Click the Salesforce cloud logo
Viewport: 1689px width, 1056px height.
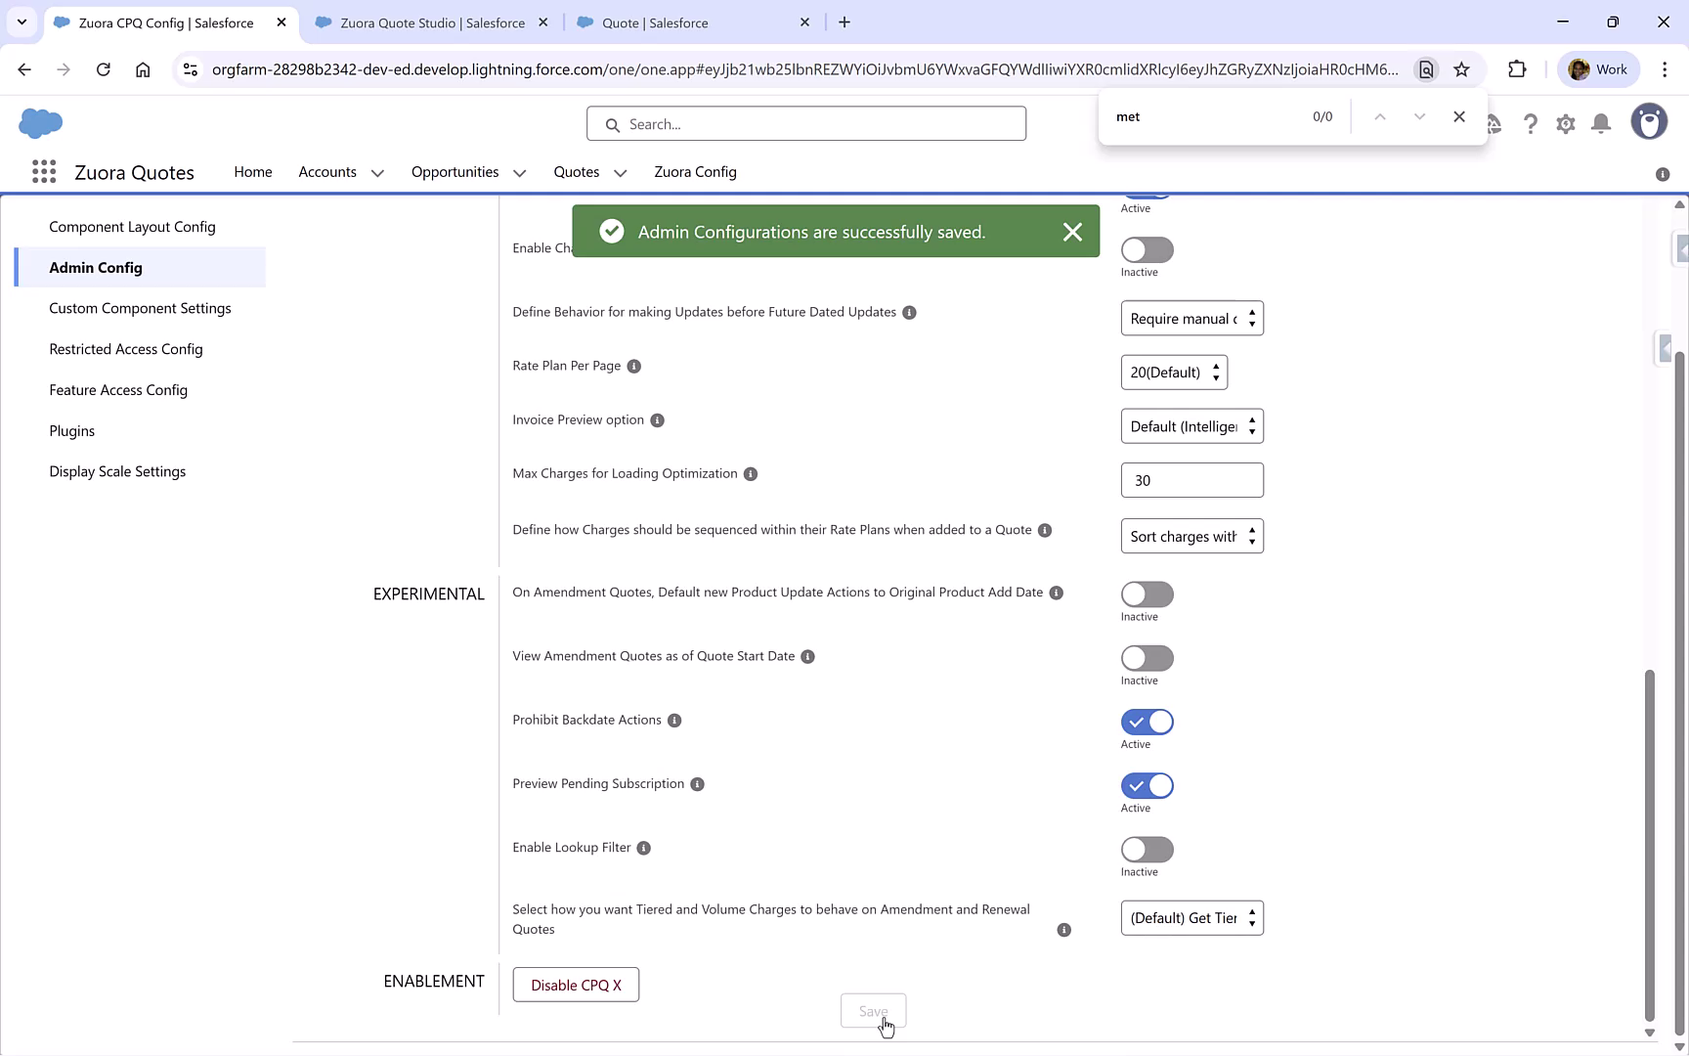[x=40, y=123]
